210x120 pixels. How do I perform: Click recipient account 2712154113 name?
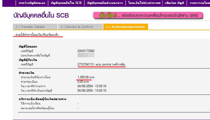pos(101,64)
